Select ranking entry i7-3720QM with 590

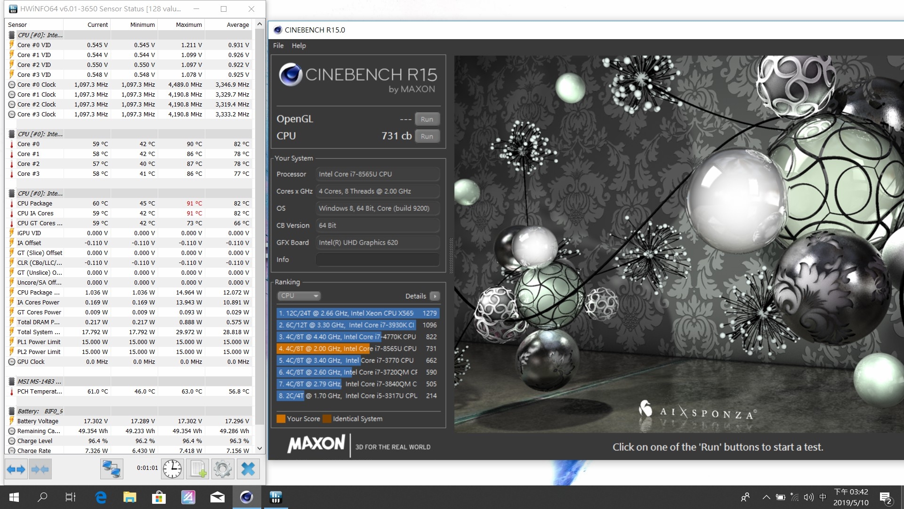(358, 372)
